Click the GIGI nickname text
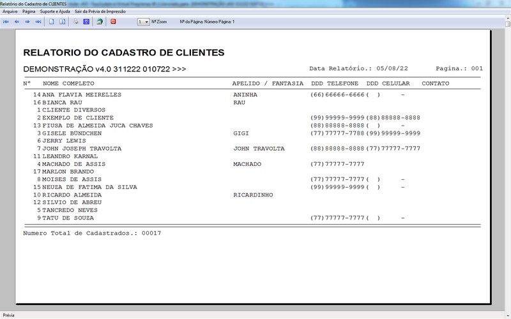This screenshot has height=319, width=511. tap(241, 133)
